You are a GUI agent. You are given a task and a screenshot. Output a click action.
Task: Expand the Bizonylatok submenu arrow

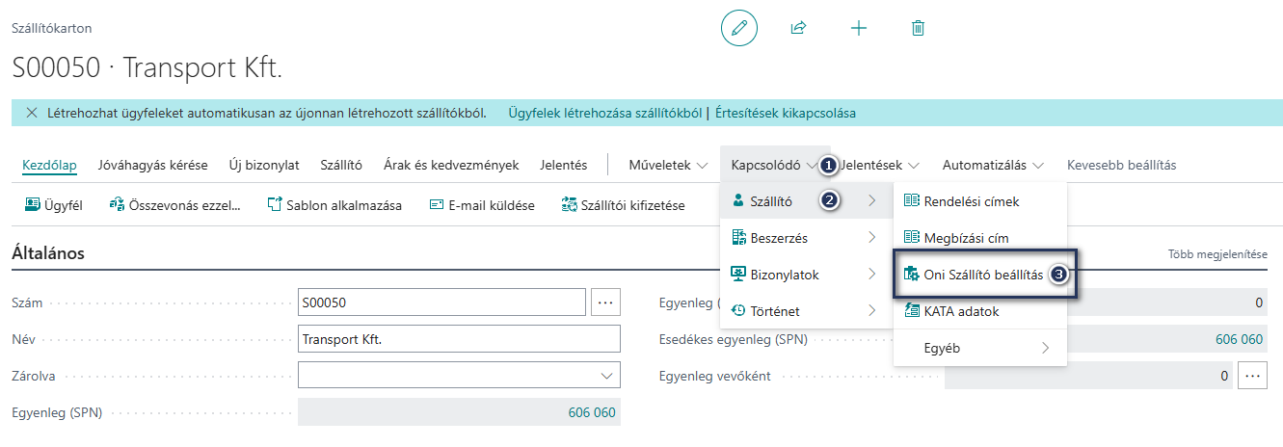(871, 275)
